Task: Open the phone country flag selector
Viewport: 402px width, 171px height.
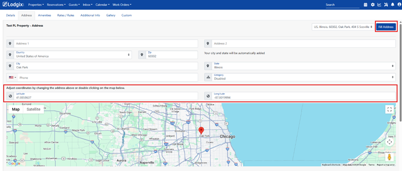Action: (12, 77)
